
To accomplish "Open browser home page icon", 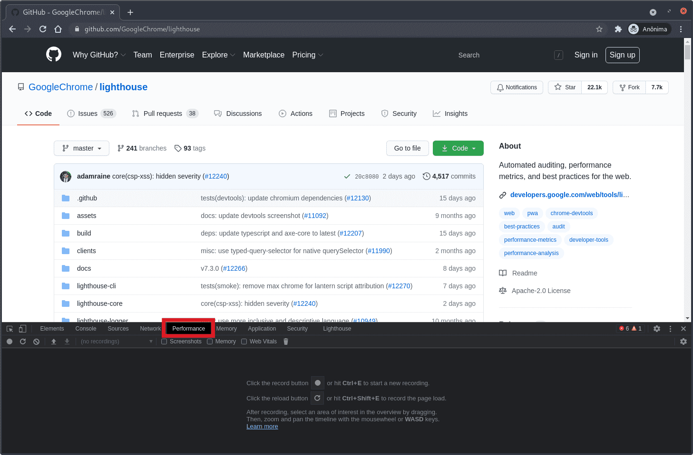I will tap(58, 29).
